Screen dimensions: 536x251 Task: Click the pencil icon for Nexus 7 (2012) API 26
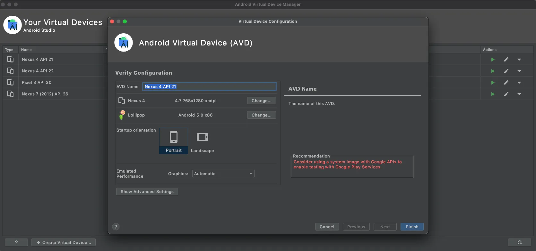coord(506,94)
